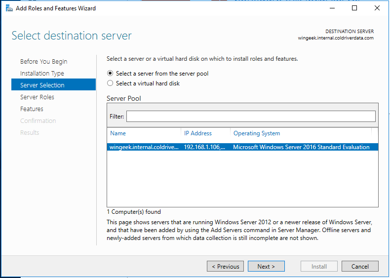
Task: Close the Add Roles and Features Wizard
Action: pos(377,8)
